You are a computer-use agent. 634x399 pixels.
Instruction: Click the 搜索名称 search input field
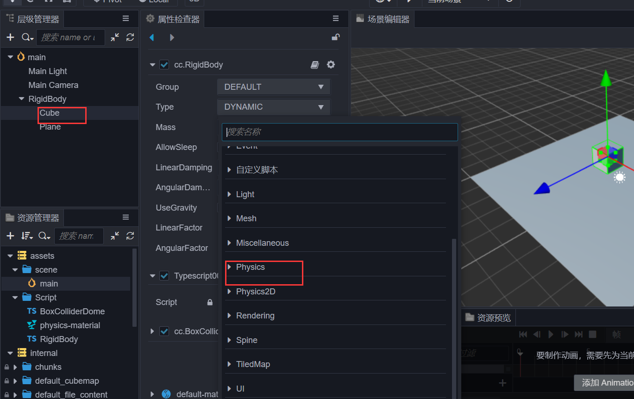click(x=339, y=132)
